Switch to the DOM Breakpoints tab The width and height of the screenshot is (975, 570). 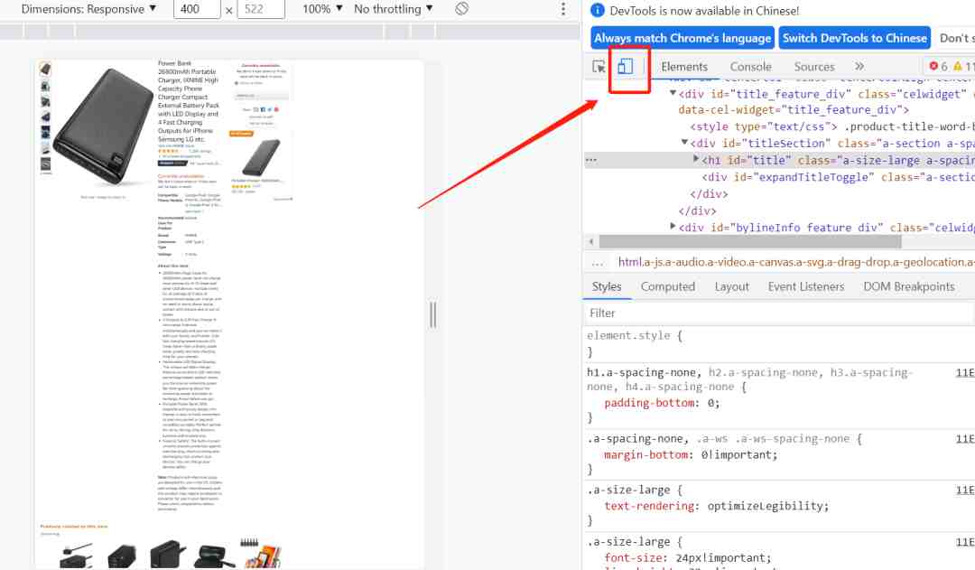tap(908, 286)
